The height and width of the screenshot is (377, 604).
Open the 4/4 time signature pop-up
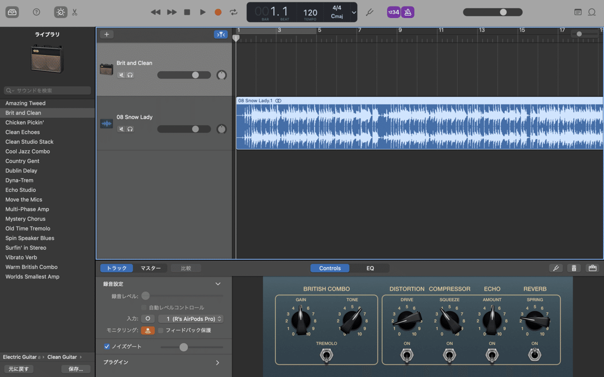[x=337, y=8]
